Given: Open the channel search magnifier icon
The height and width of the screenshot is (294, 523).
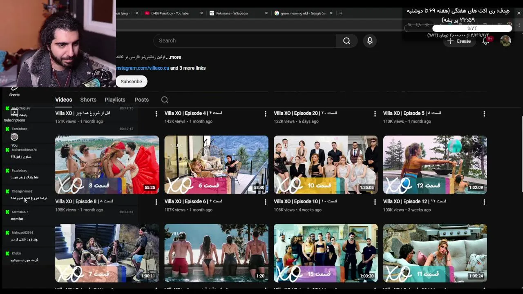Looking at the screenshot, I should [x=165, y=100].
